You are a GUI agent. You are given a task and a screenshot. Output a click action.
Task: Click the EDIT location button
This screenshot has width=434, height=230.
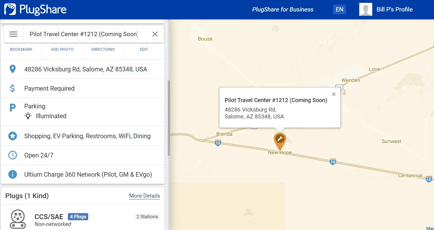tap(144, 49)
